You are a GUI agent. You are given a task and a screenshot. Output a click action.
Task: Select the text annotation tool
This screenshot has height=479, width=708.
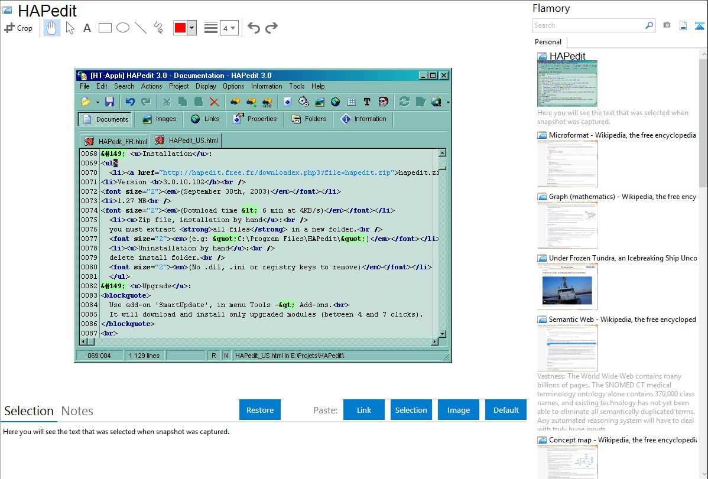87,28
